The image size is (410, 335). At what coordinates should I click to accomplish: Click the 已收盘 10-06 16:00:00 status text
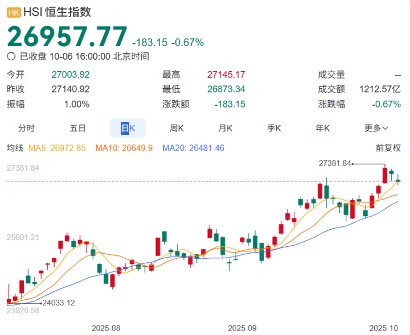pyautogui.click(x=84, y=56)
